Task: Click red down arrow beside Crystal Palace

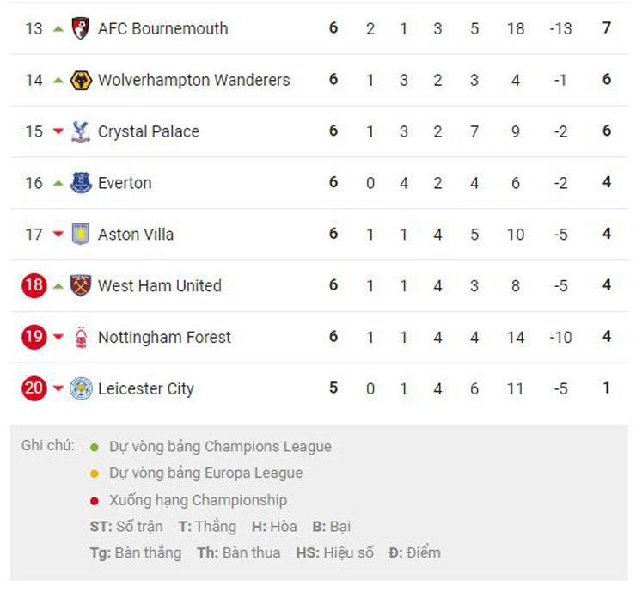Action: (58, 131)
